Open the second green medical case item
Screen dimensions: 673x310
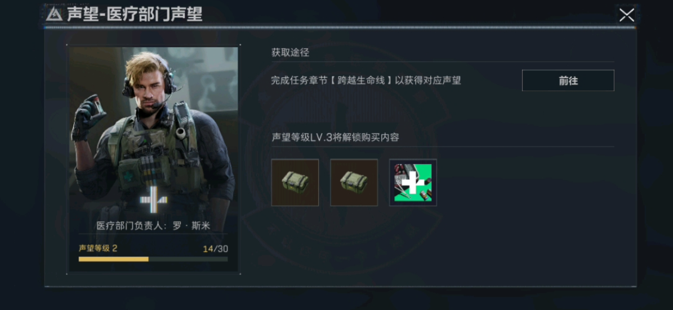click(x=354, y=183)
